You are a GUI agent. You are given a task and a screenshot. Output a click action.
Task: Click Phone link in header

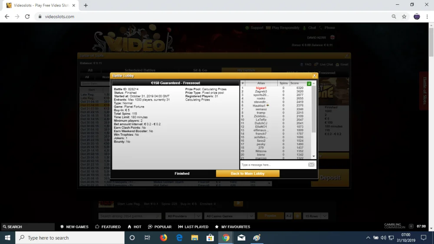pyautogui.click(x=327, y=28)
